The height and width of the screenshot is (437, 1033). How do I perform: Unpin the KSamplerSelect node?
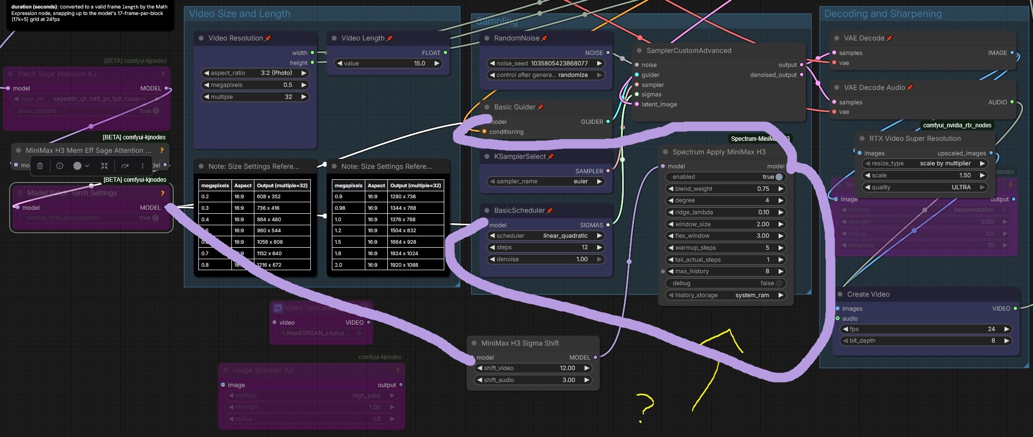pos(551,157)
